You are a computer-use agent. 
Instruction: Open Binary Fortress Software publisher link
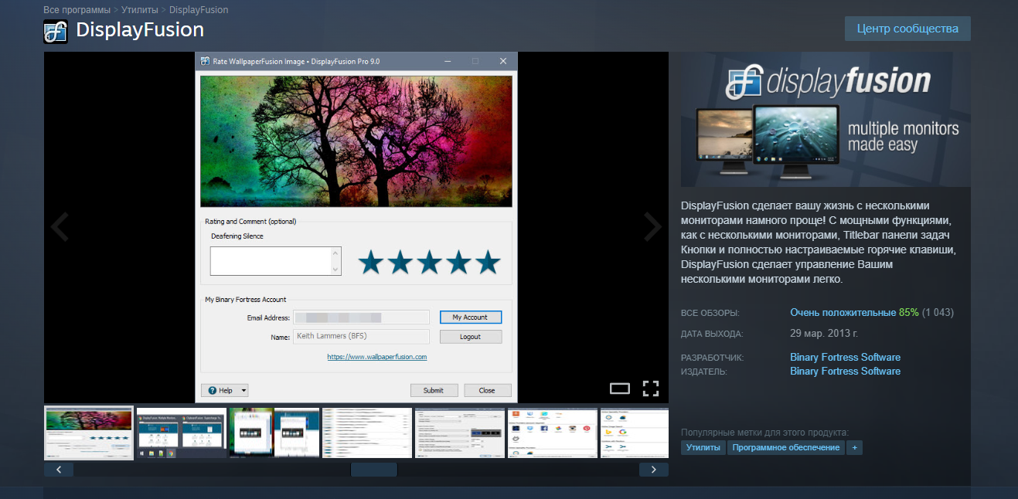pyautogui.click(x=845, y=371)
